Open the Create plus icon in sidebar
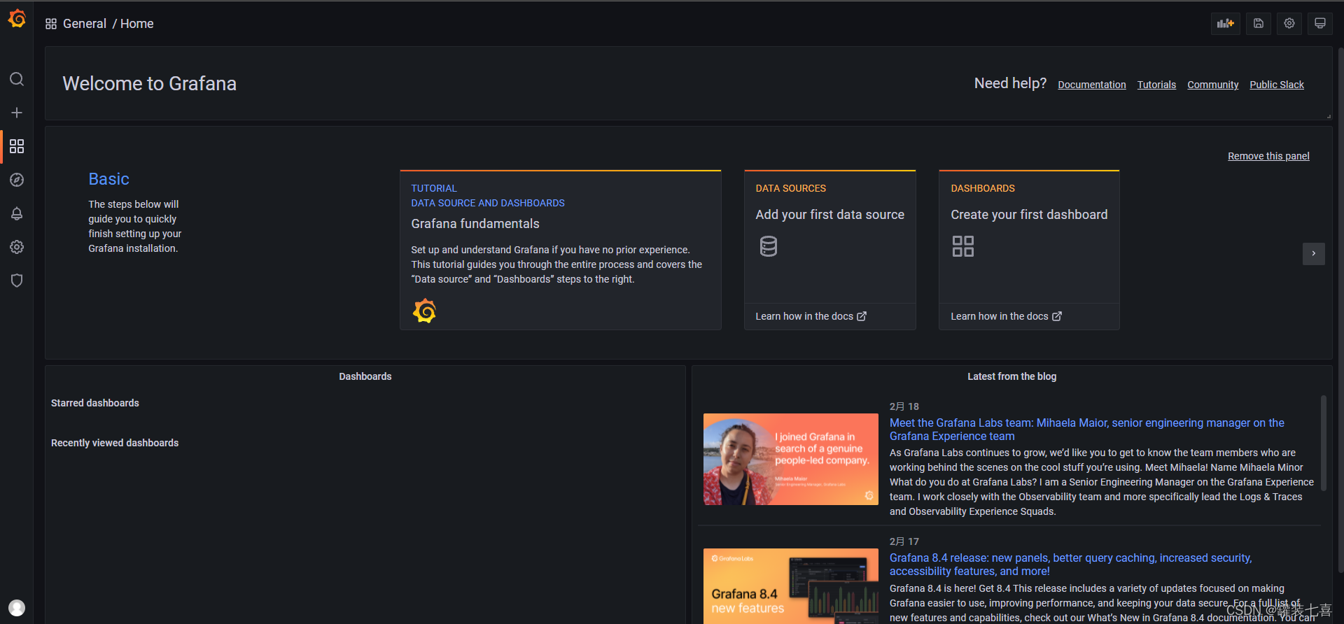 pyautogui.click(x=17, y=113)
